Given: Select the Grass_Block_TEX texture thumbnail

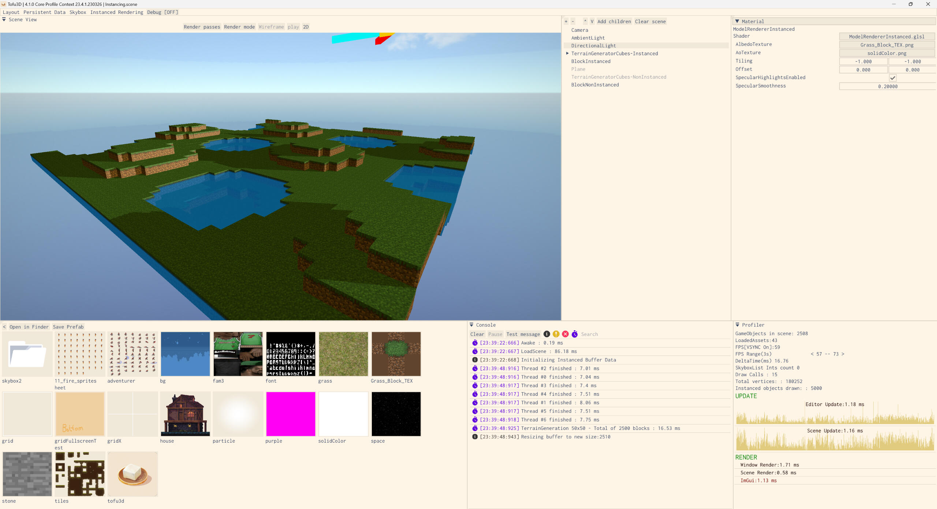Looking at the screenshot, I should (x=396, y=354).
